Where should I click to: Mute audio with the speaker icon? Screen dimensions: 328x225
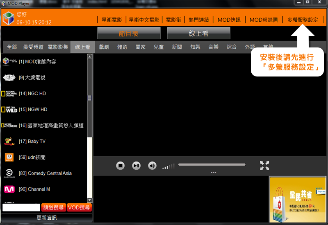coord(152,166)
